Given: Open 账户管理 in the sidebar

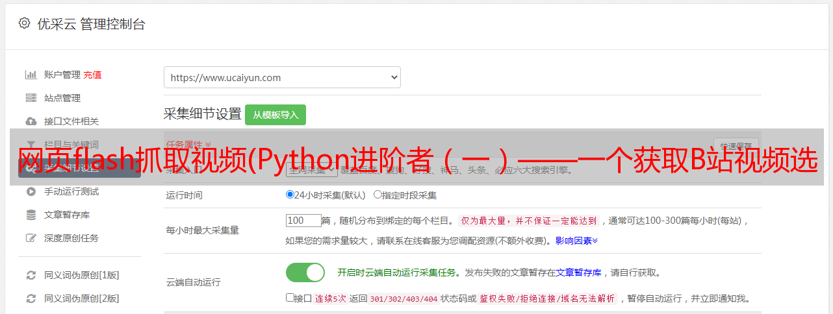Looking at the screenshot, I should click(x=62, y=75).
